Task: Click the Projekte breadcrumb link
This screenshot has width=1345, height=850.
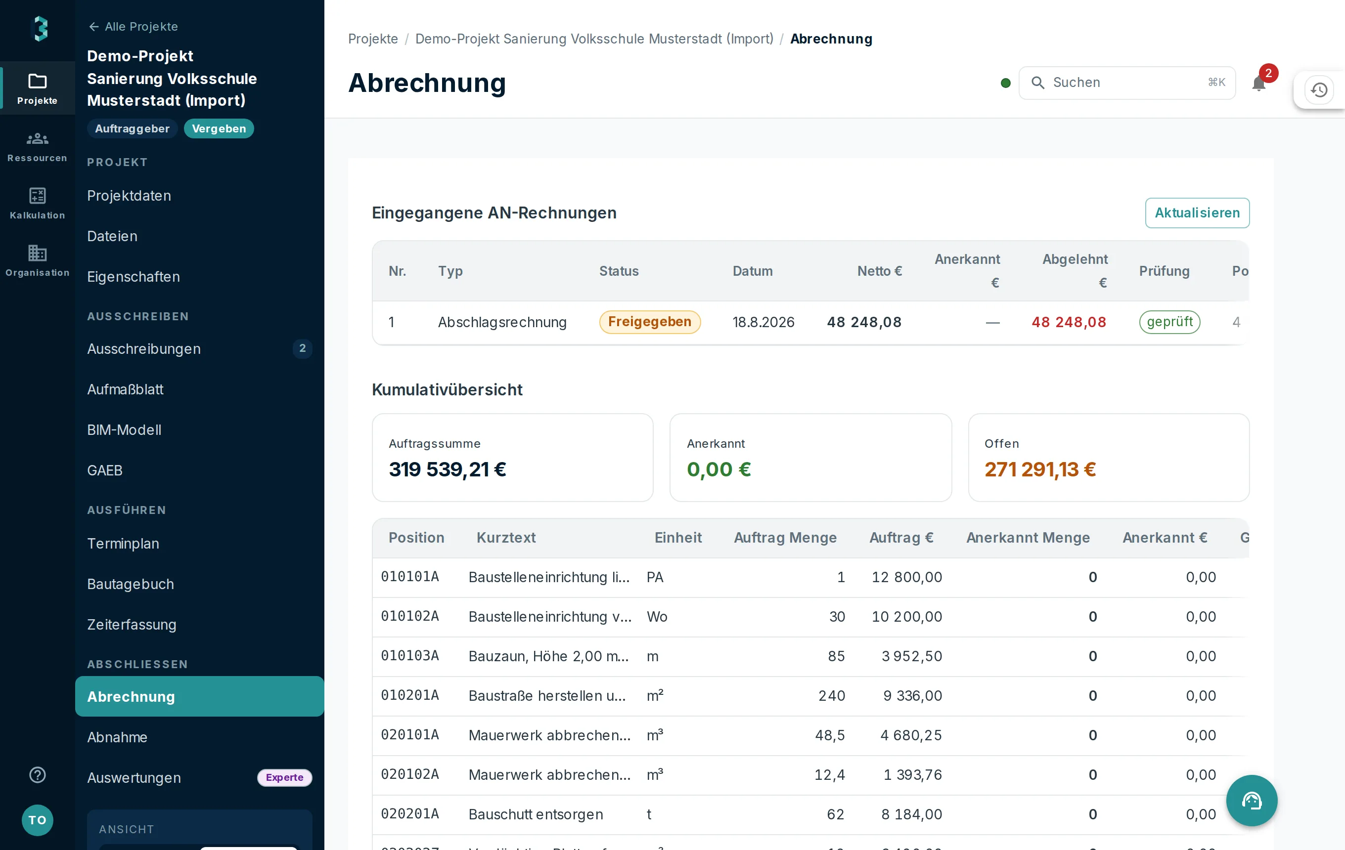Action: click(x=372, y=39)
